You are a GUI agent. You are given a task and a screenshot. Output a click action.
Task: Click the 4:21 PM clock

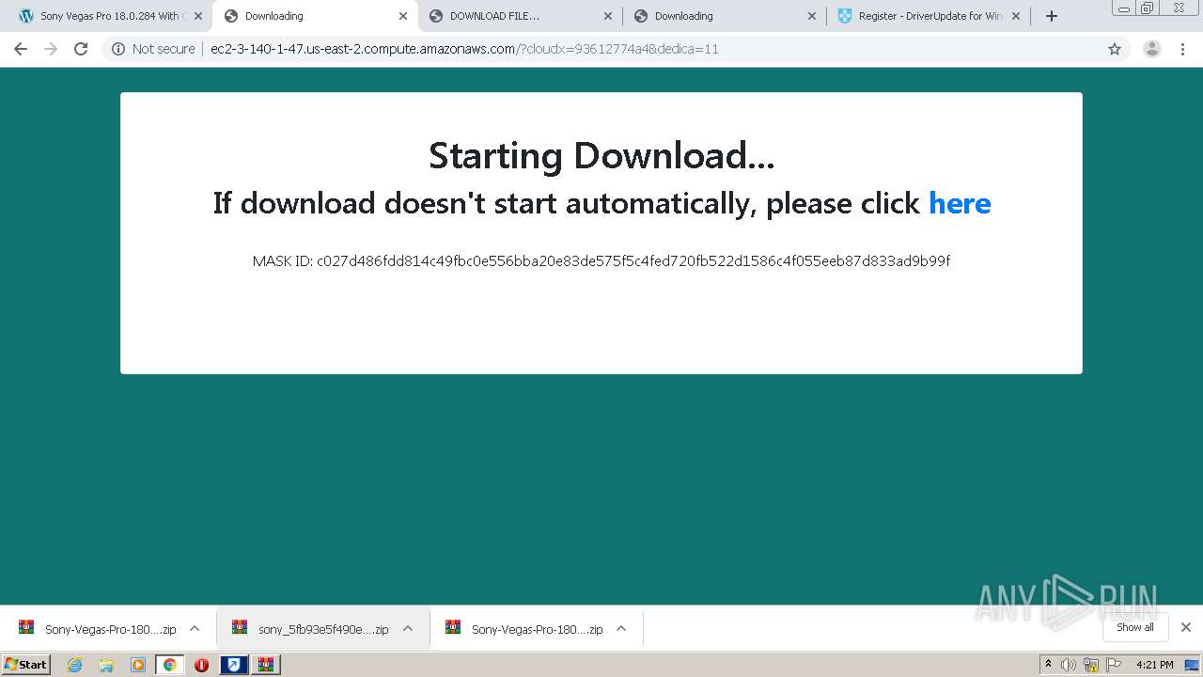1155,665
